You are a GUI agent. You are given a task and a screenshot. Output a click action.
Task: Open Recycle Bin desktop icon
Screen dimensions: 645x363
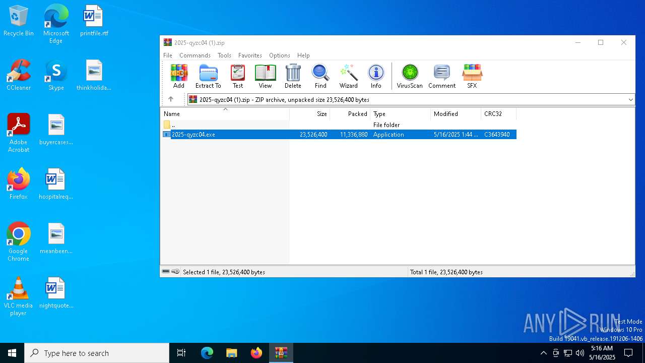19,21
